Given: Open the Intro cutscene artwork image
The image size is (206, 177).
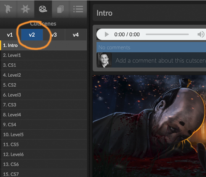Looking at the screenshot, I should pyautogui.click(x=149, y=126).
